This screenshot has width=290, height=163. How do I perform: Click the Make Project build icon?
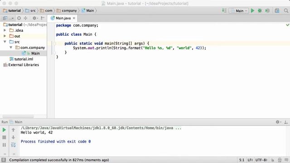click(224, 10)
